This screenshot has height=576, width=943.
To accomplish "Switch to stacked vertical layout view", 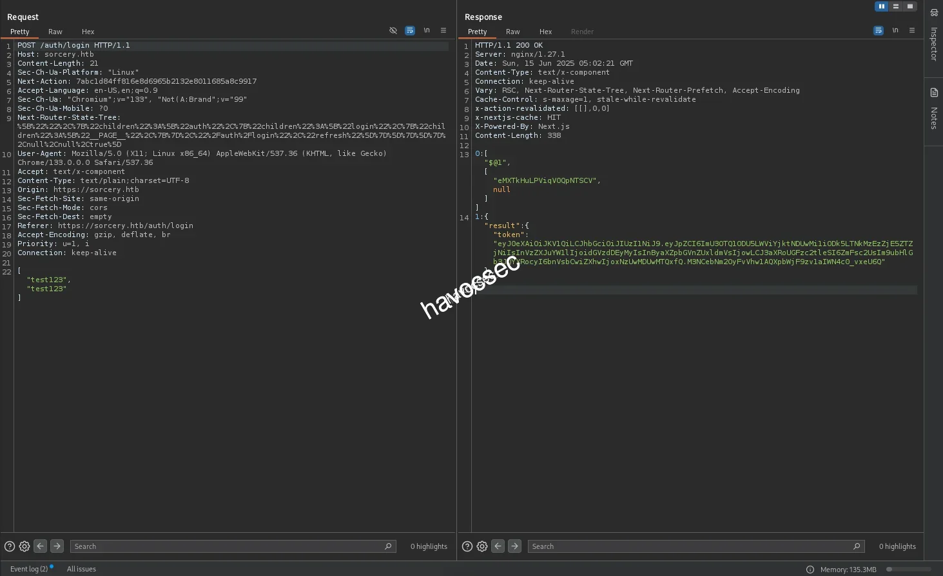I will pyautogui.click(x=895, y=6).
